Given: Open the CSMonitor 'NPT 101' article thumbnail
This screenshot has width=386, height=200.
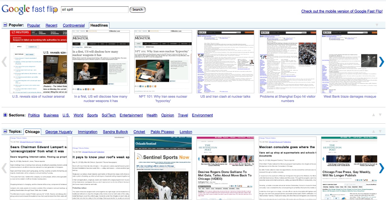Looking at the screenshot, I should (163, 62).
